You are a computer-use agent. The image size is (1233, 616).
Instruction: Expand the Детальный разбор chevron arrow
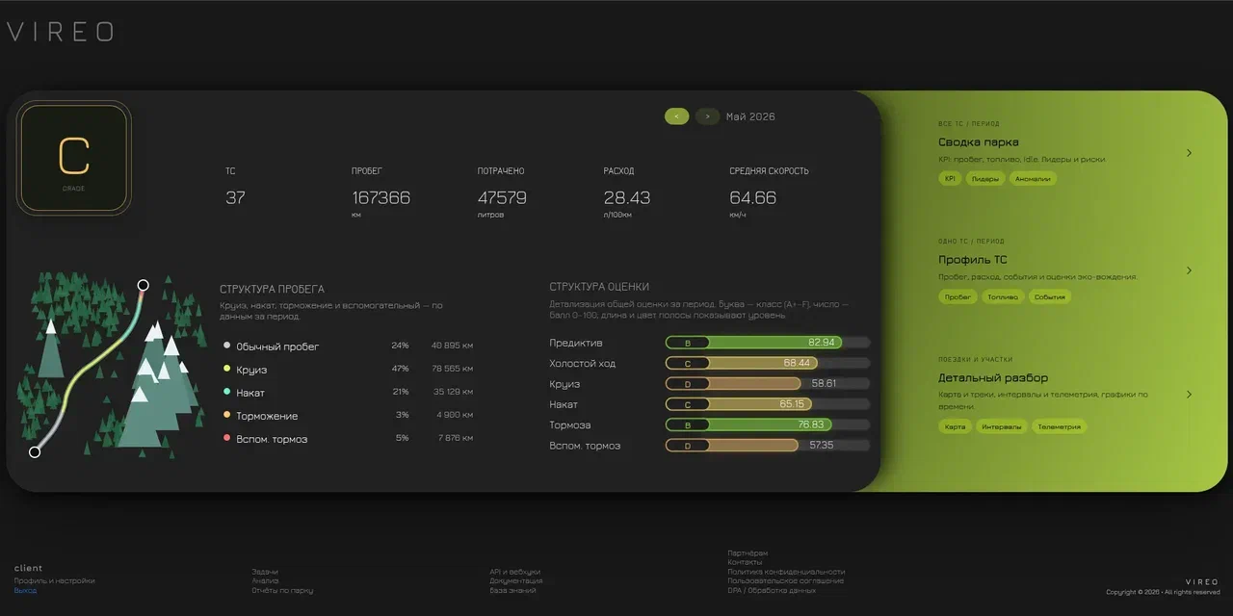1189,394
